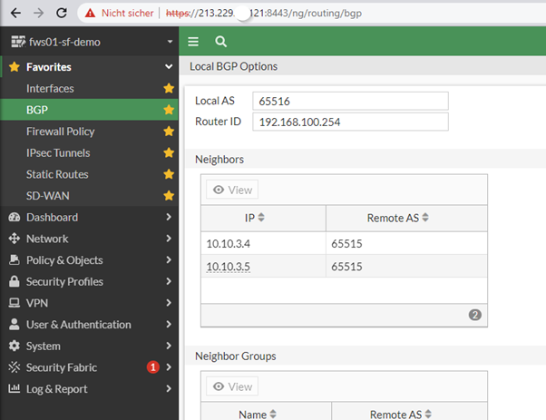Click the Neighbors count badge 2
Image resolution: width=546 pixels, height=420 pixels.
(474, 315)
